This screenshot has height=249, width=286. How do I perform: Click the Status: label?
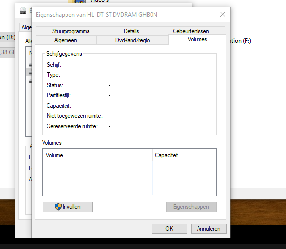click(55, 85)
